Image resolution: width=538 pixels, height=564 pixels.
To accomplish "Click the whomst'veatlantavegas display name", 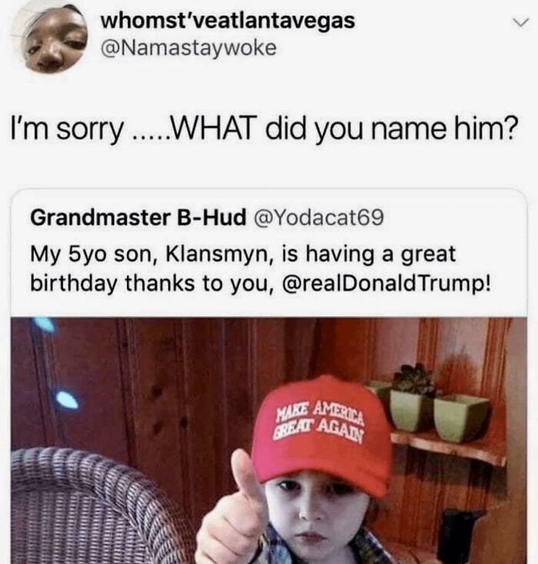I will tap(227, 21).
